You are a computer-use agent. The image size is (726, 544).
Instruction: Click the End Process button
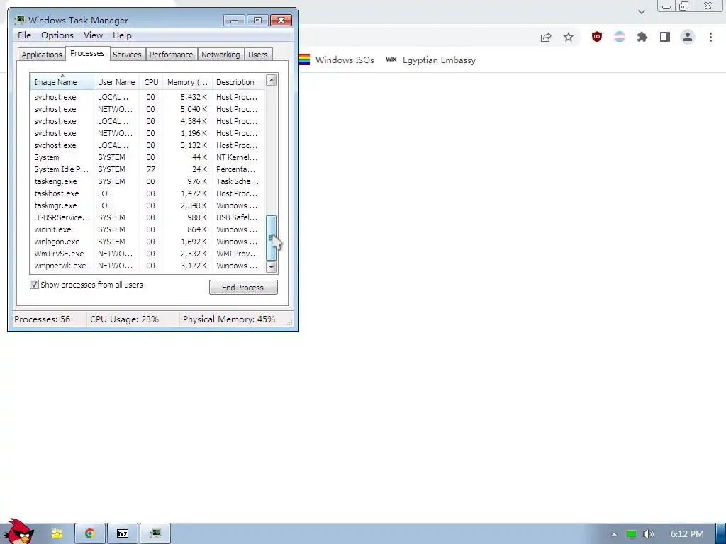tap(243, 288)
